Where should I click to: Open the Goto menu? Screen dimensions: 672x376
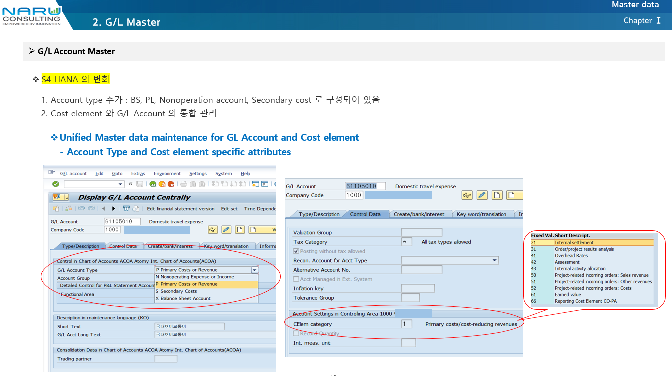pyautogui.click(x=117, y=174)
